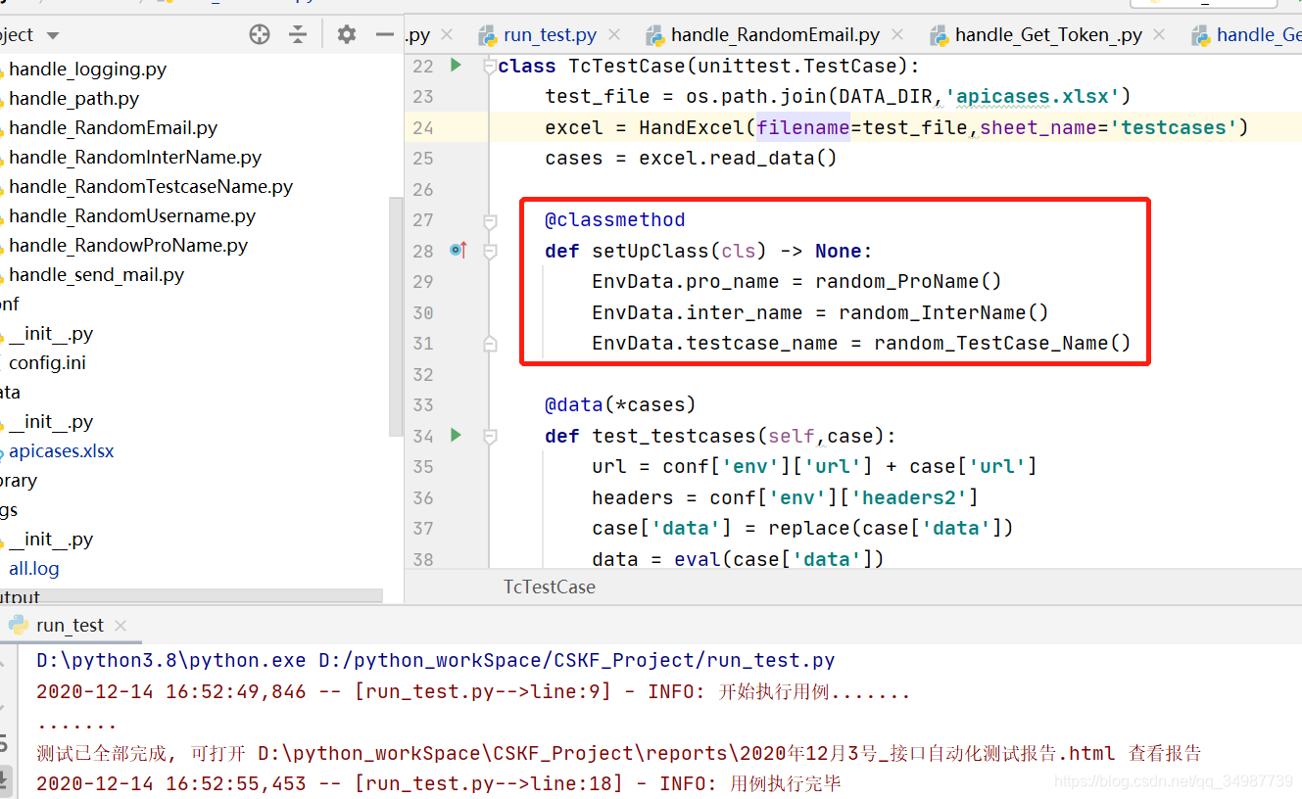Viewport: 1302px width, 799px height.
Task: Select handle_send_mail.py file
Action: pos(96,275)
